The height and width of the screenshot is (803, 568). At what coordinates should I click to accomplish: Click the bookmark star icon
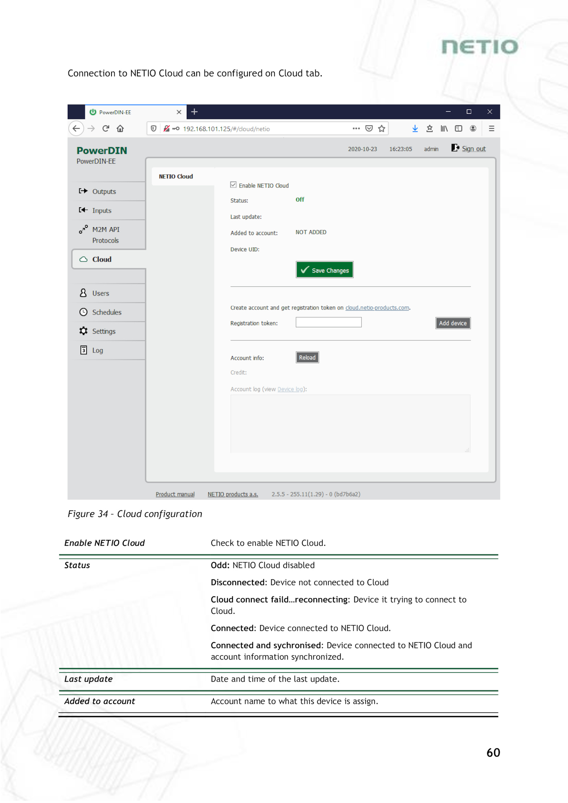tap(382, 129)
